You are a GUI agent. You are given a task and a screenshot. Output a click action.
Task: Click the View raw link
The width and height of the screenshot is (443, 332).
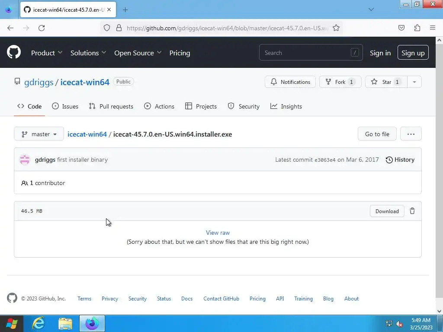coord(218,233)
